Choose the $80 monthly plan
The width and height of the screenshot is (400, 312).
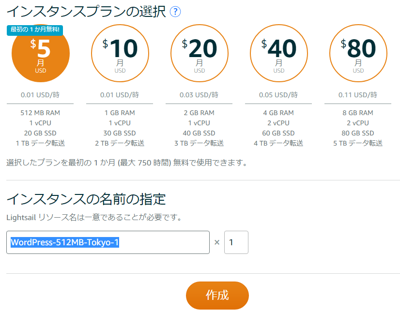(358, 53)
